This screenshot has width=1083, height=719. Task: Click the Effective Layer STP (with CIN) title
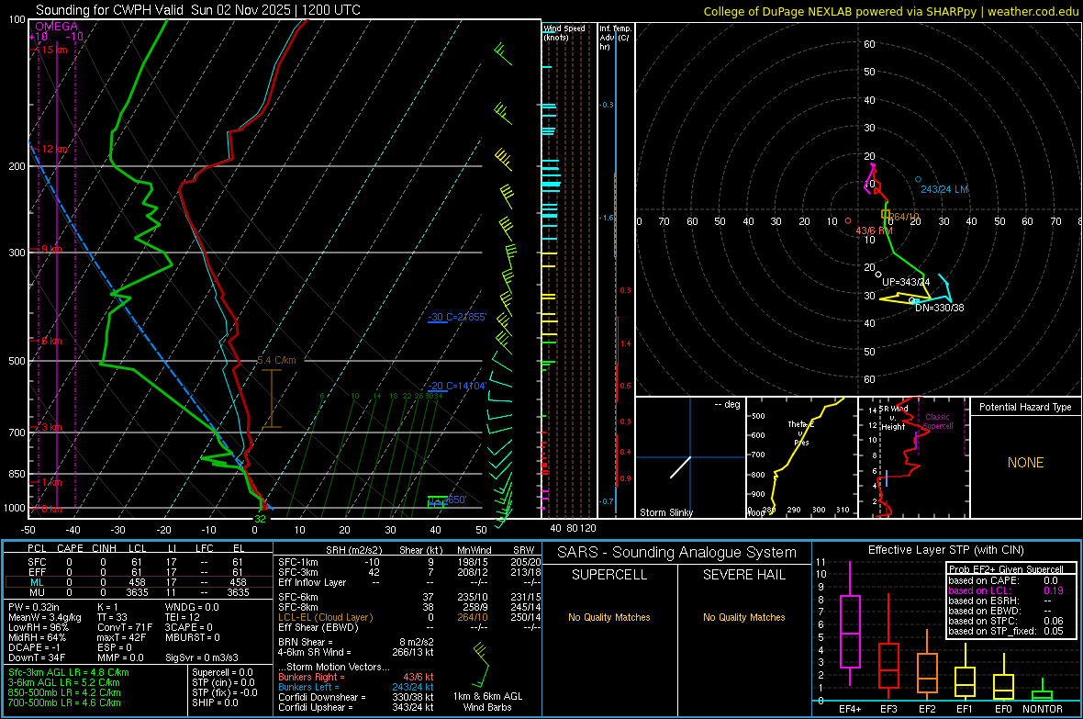[x=945, y=550]
